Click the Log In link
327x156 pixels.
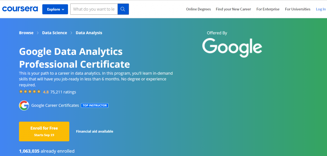[321, 9]
